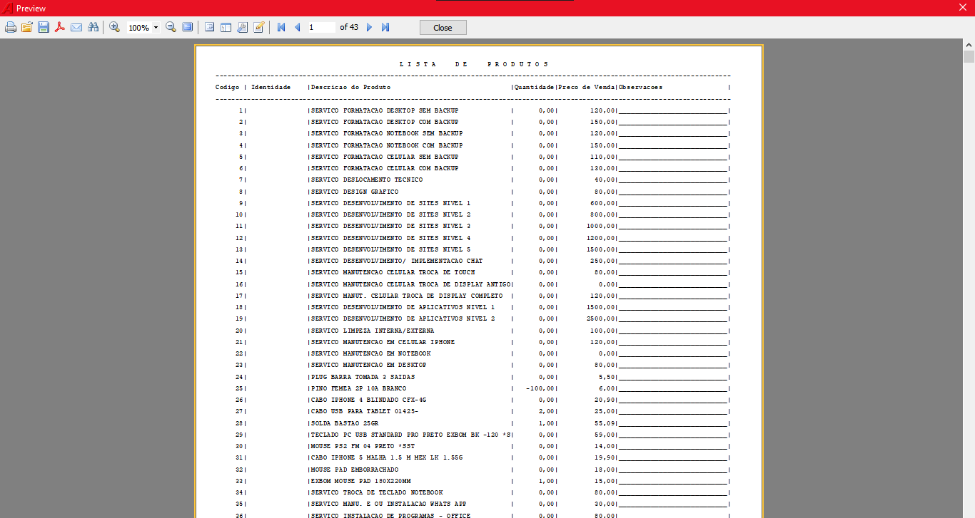The width and height of the screenshot is (975, 518).
Task: Send report by email envelope icon
Action: (76, 27)
